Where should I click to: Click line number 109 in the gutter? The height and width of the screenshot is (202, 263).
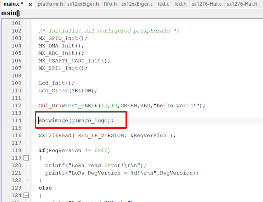16,83
